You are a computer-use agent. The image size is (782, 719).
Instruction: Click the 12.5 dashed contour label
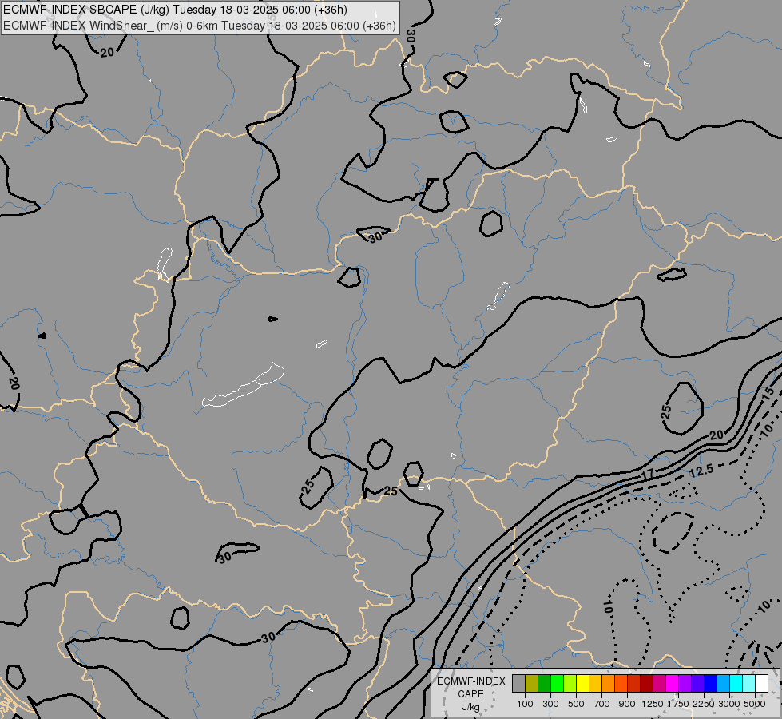tap(701, 471)
